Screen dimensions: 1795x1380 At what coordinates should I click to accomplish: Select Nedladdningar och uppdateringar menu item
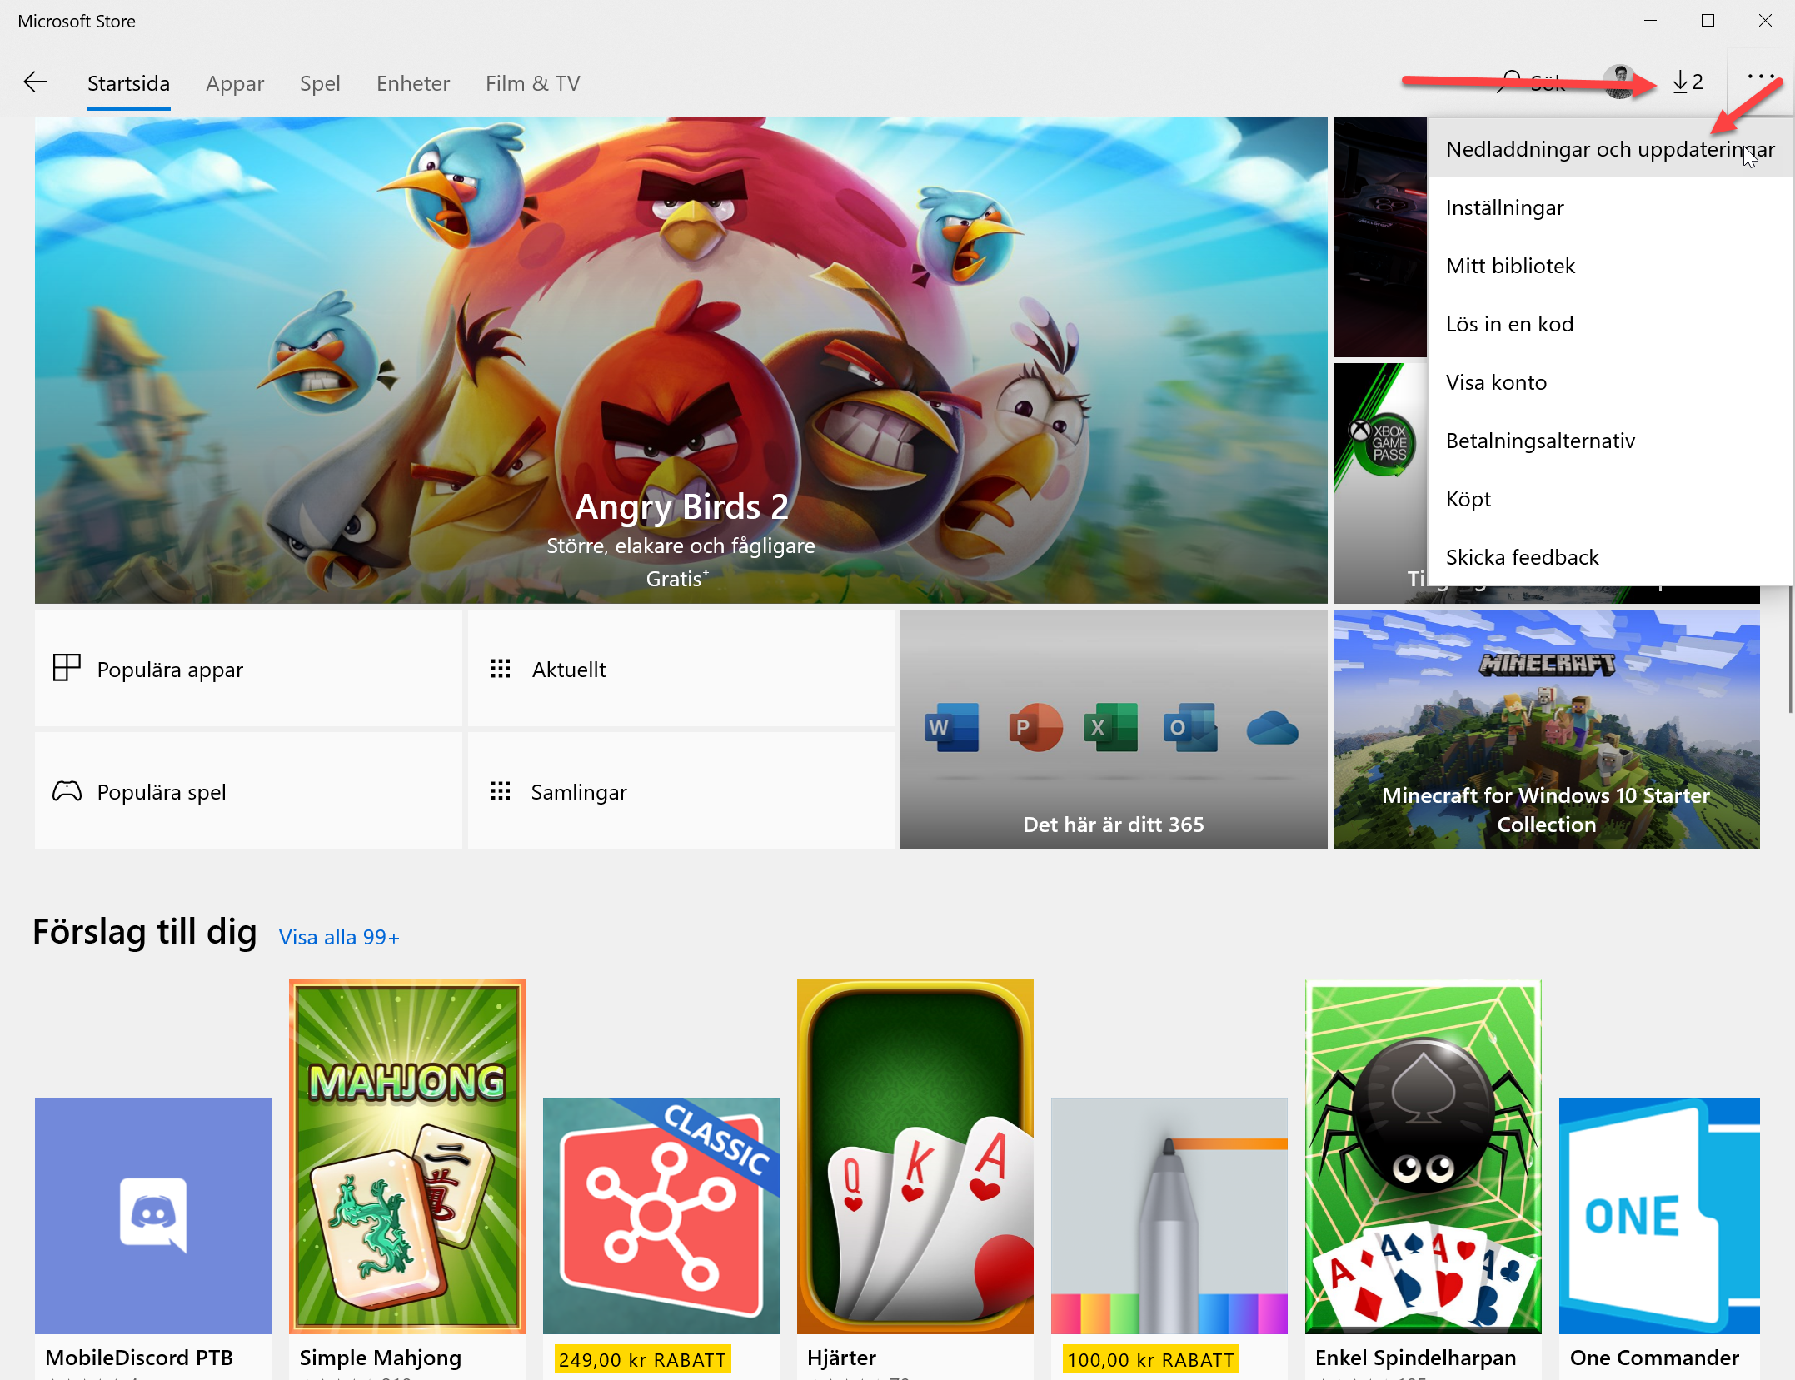(1610, 149)
